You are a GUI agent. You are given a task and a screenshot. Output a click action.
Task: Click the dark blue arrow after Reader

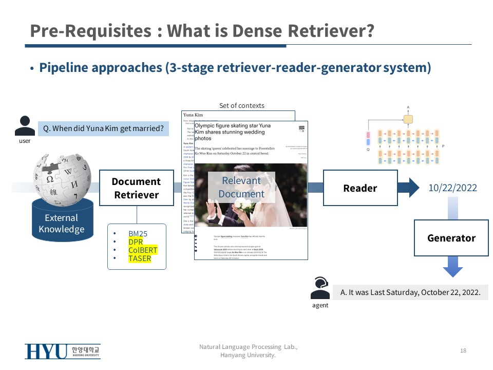(409, 188)
